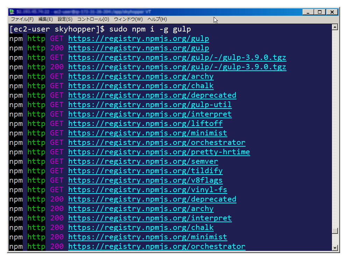Click the 200 archy URL link
The height and width of the screenshot is (260, 347).
pos(141,209)
